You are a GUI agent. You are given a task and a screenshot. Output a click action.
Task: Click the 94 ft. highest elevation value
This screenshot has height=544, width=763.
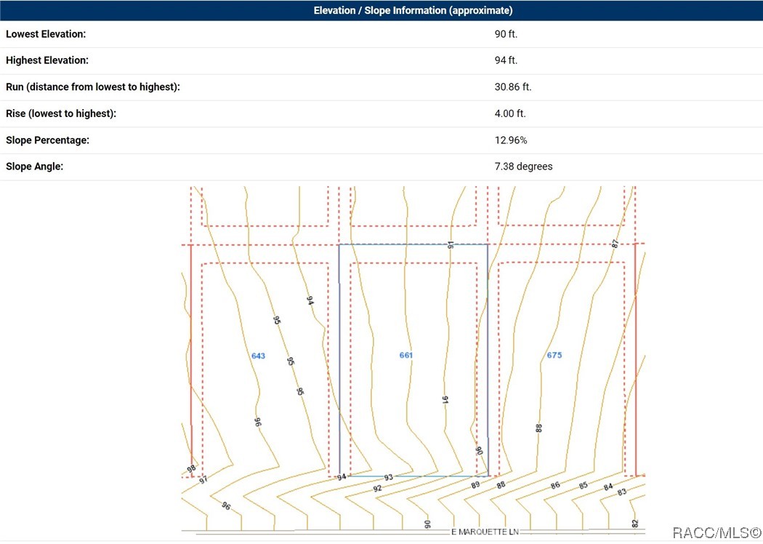pyautogui.click(x=506, y=60)
